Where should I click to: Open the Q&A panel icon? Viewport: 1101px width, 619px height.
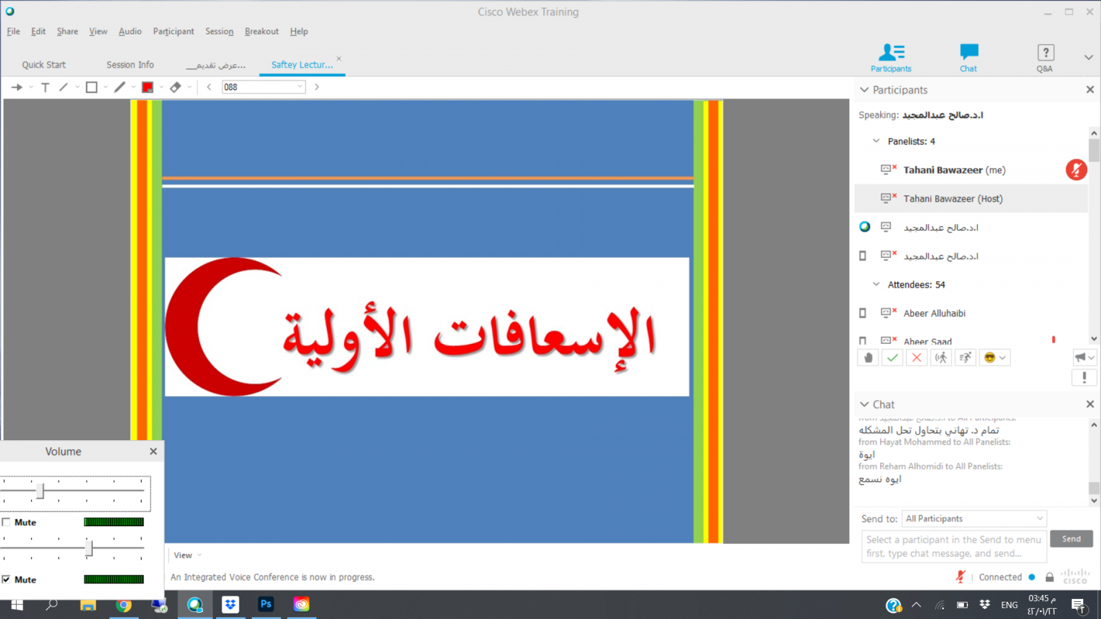point(1045,58)
